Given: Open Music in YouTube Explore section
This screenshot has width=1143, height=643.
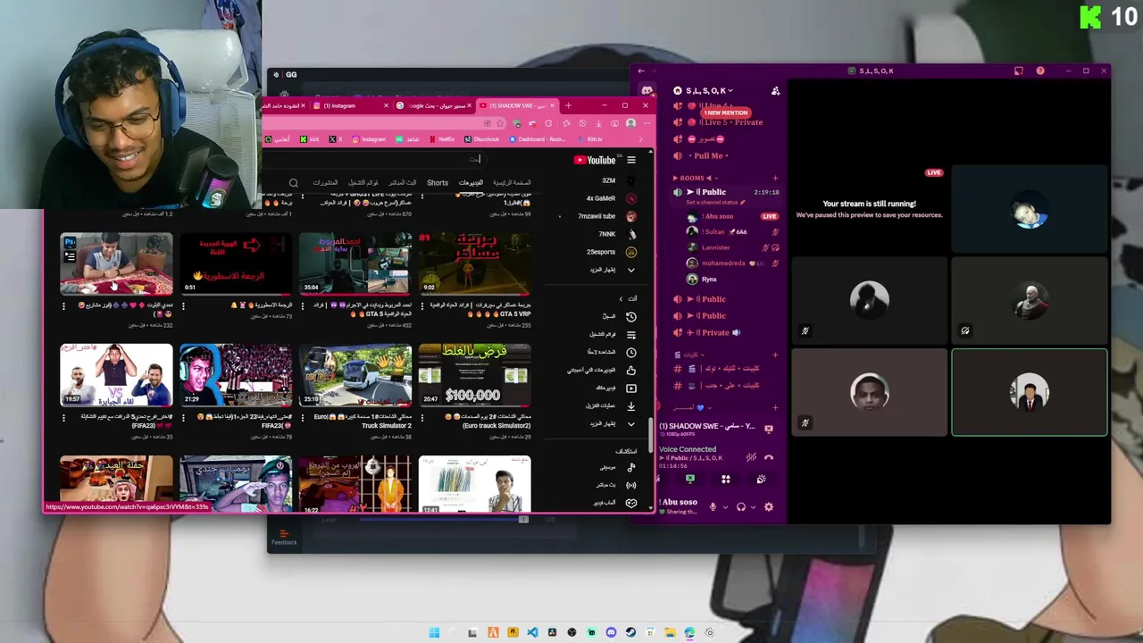Looking at the screenshot, I should pos(630,467).
